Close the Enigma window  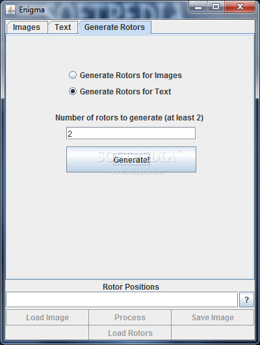[x=240, y=7]
